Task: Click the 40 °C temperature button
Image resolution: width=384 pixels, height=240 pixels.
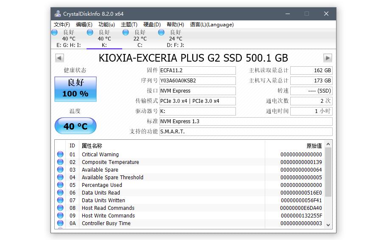Action: pos(76,126)
